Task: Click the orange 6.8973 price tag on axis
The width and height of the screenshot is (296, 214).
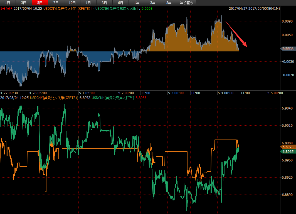Action: tap(288, 147)
